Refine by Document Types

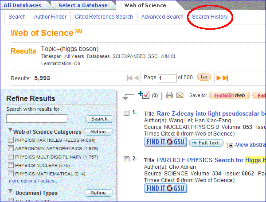[98, 193]
